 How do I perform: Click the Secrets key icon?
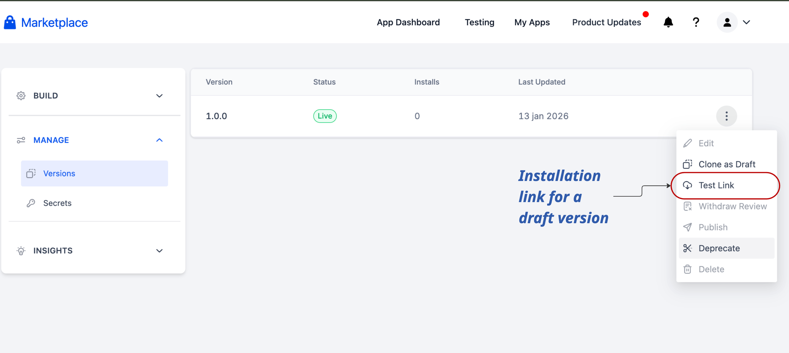pos(31,203)
